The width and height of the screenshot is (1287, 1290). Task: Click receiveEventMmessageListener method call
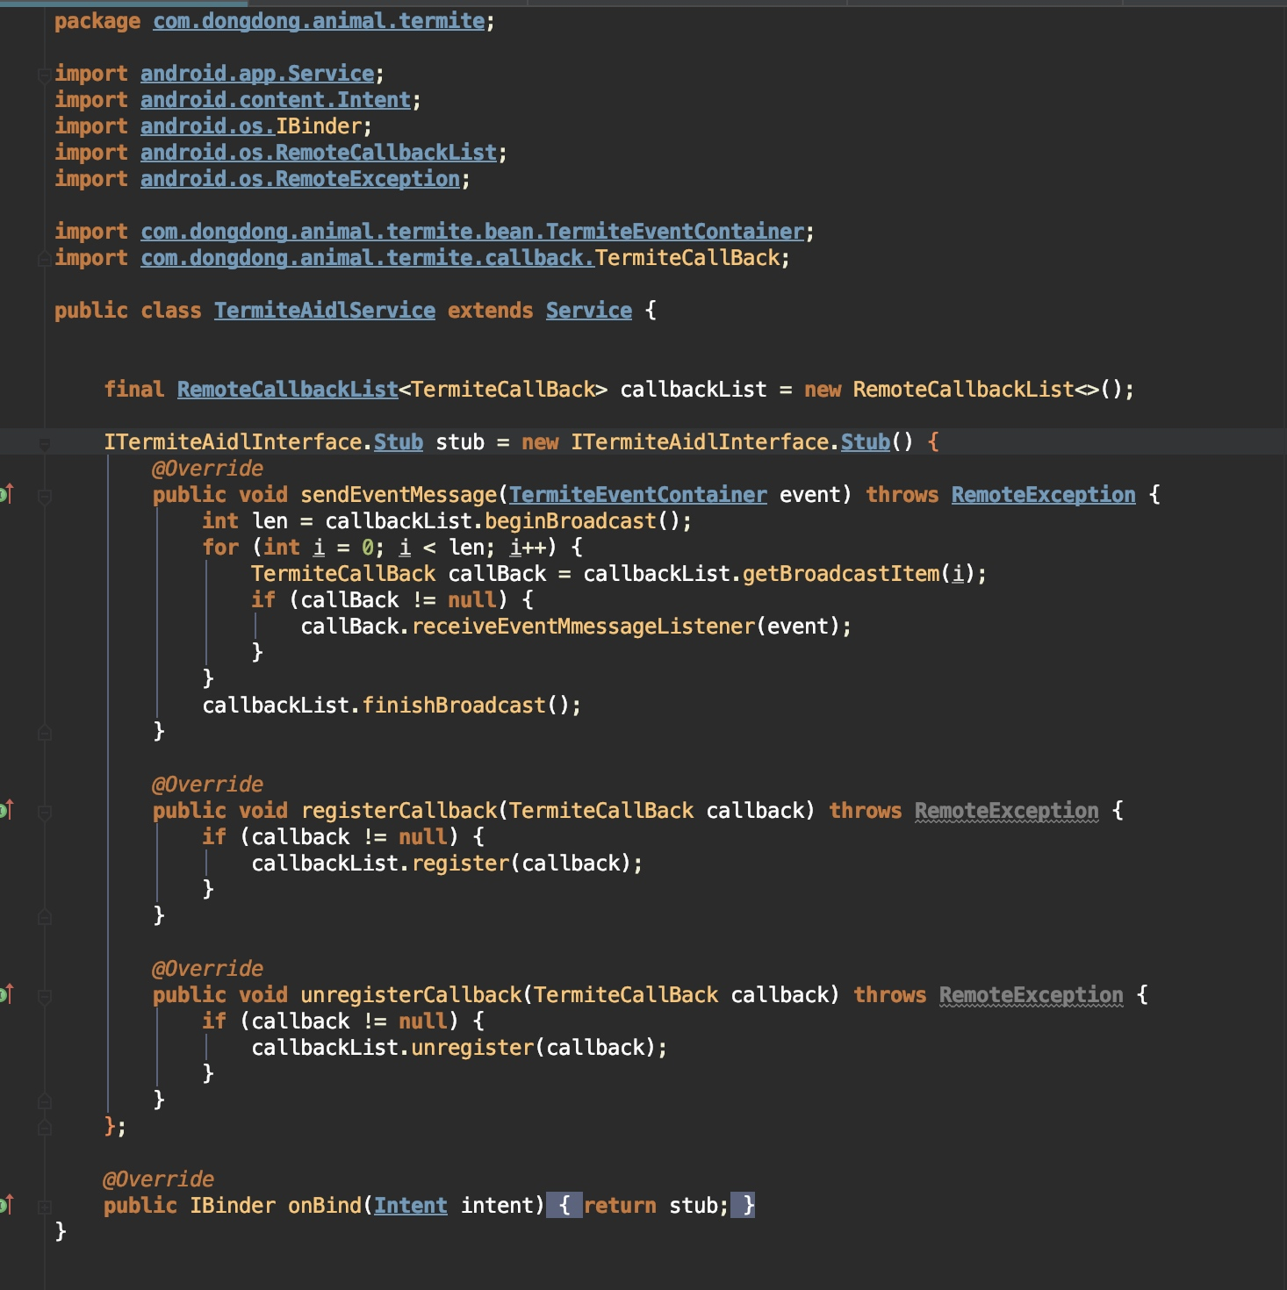point(583,627)
